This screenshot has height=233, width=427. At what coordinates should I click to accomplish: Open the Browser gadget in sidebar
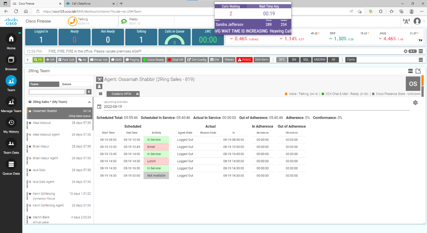tap(11, 60)
